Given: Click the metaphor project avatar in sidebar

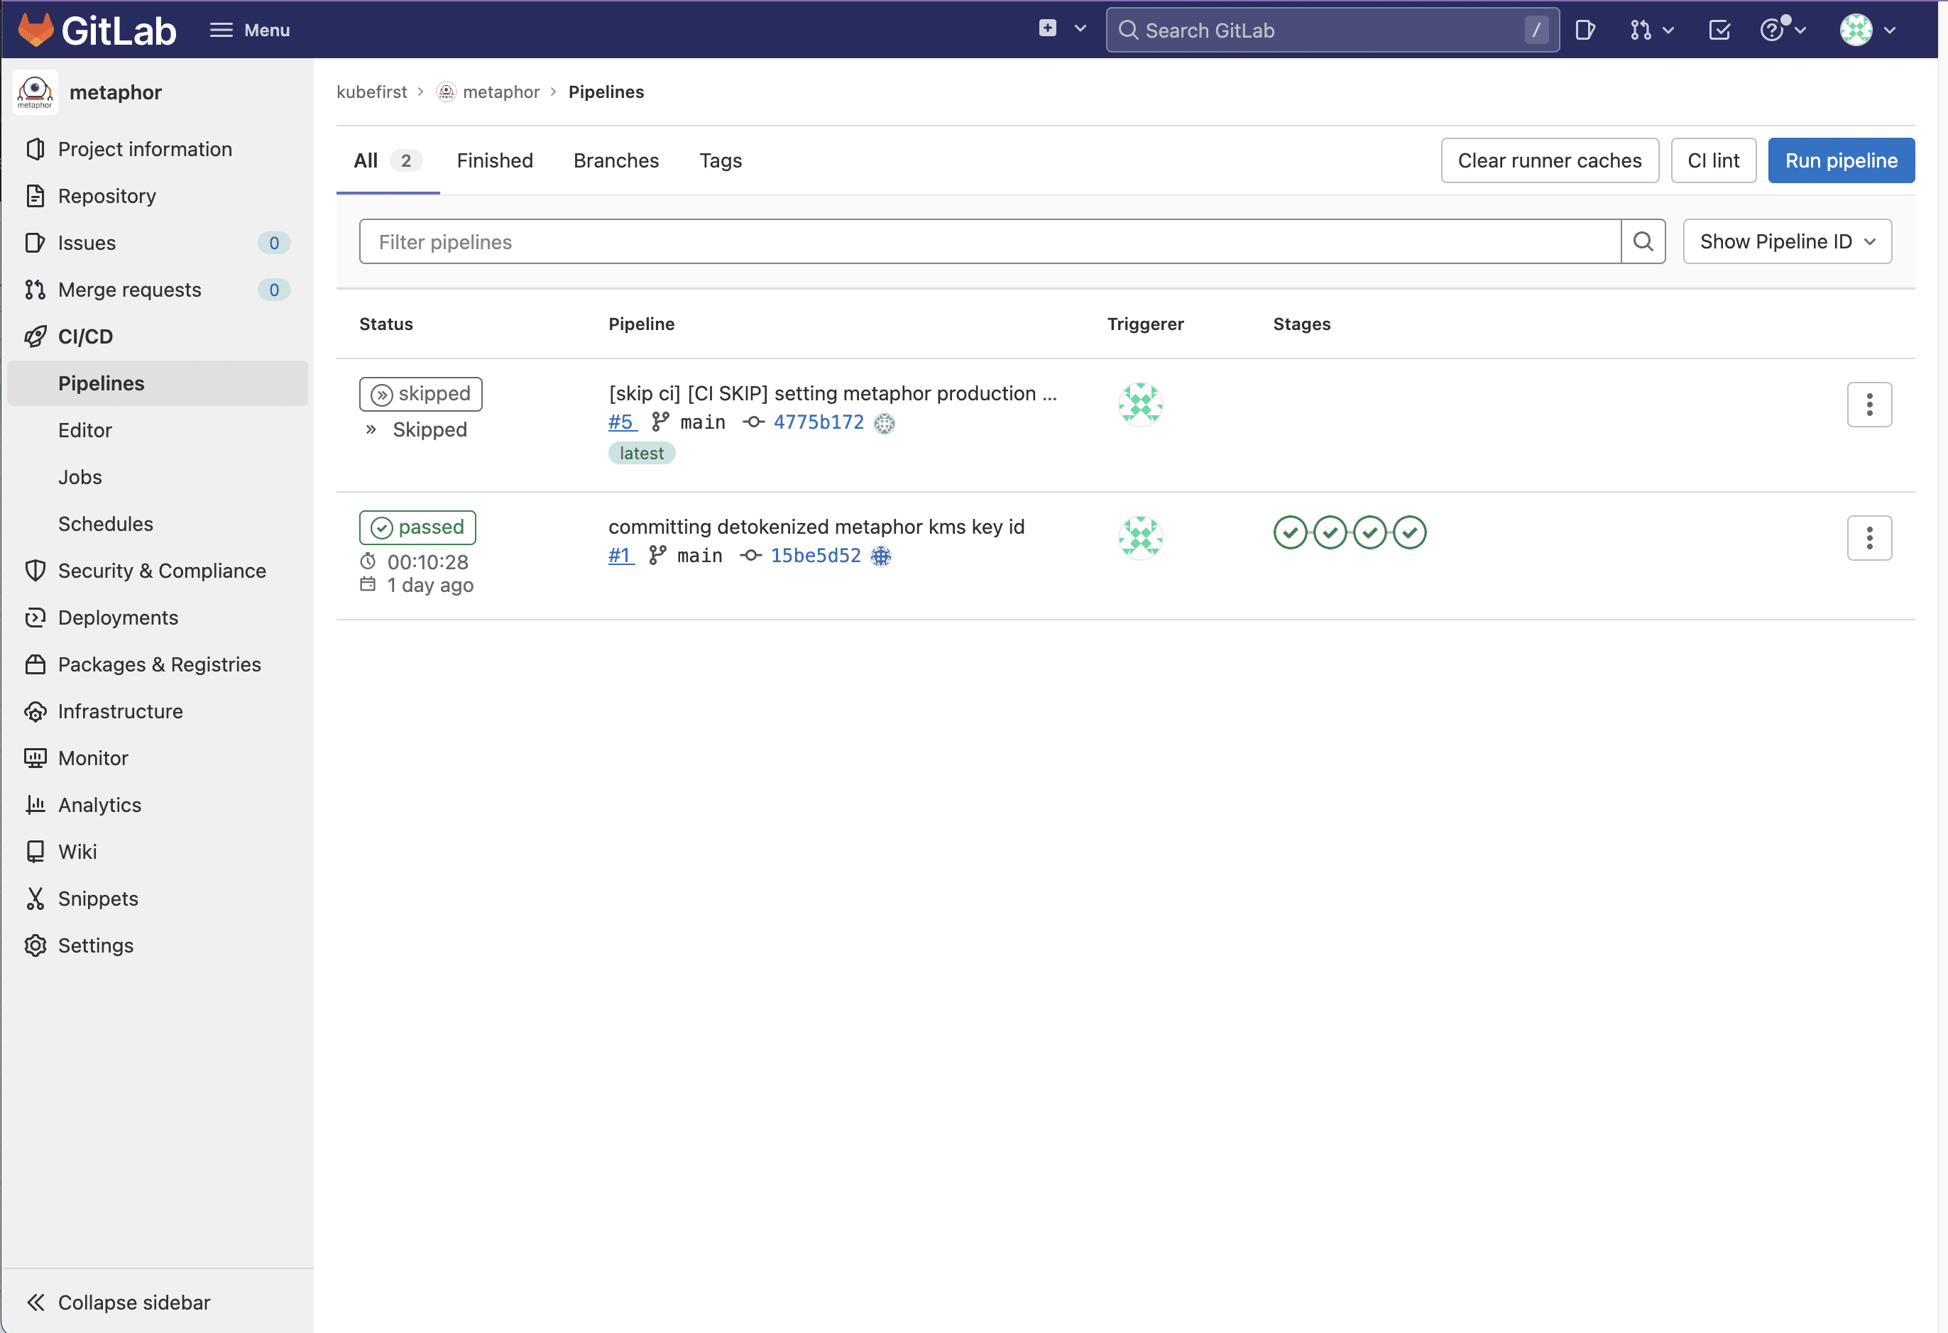Looking at the screenshot, I should click(x=35, y=92).
